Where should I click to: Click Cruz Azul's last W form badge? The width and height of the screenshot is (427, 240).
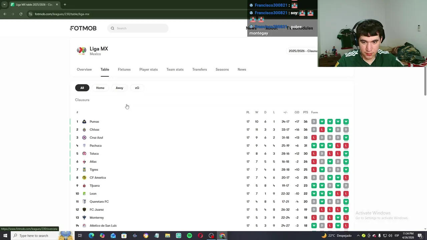346,138
